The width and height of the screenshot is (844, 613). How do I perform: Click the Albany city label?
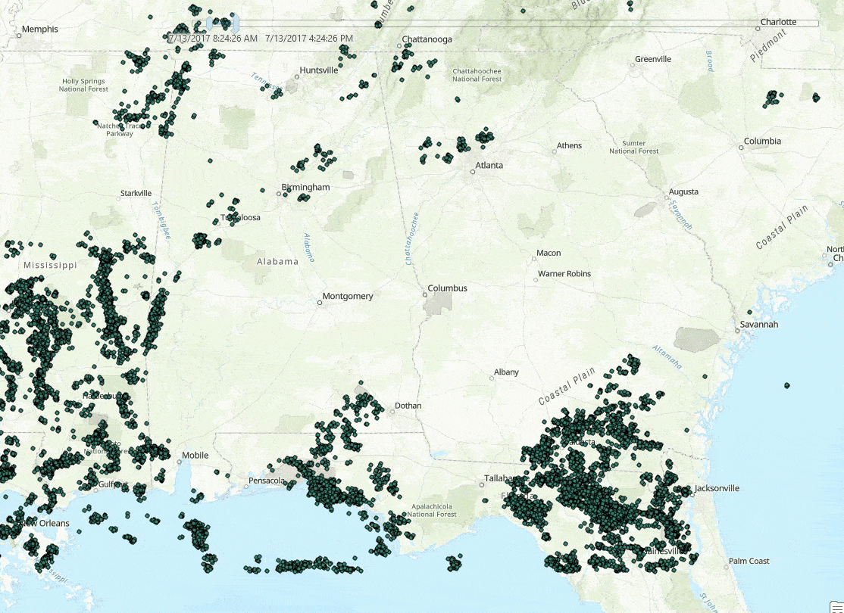(506, 372)
